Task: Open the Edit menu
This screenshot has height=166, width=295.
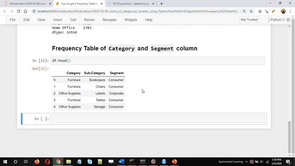Action: click(26, 20)
